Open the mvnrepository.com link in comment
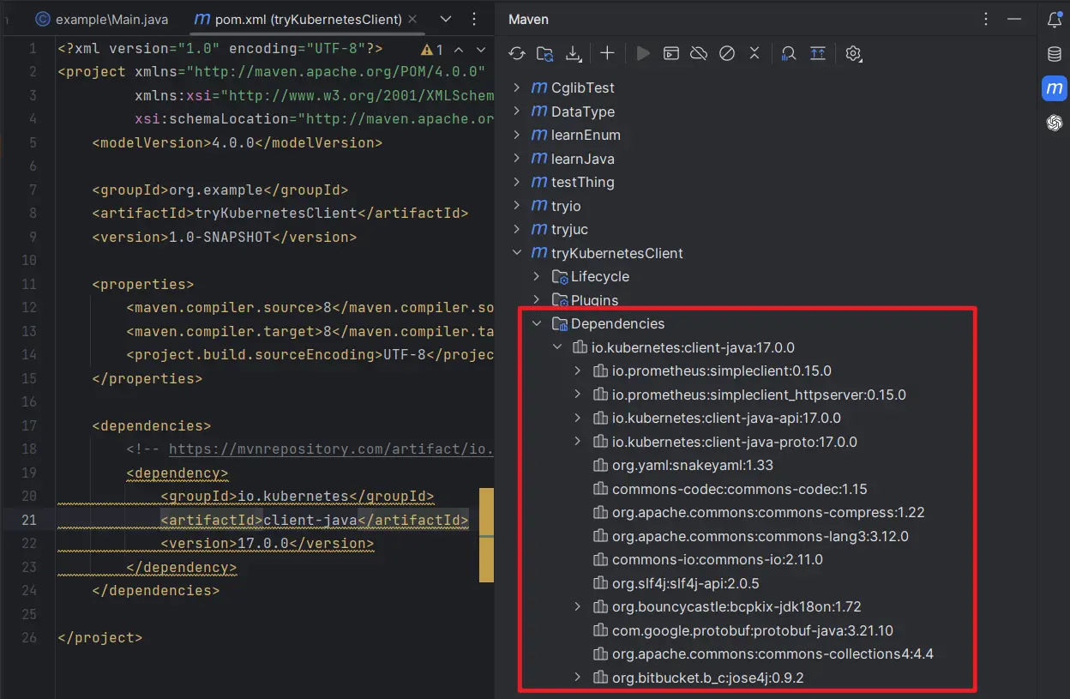The width and height of the screenshot is (1070, 699). pos(331,449)
